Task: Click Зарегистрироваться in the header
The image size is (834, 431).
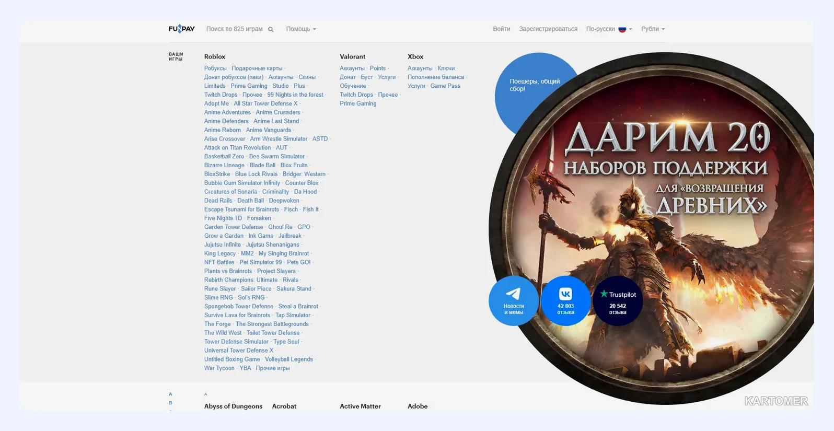Action: click(x=548, y=29)
